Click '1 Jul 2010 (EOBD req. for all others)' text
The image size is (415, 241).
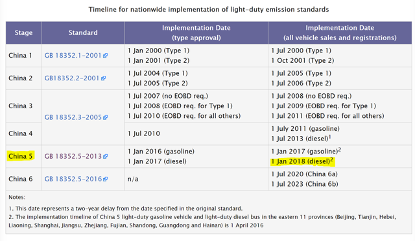click(x=184, y=116)
